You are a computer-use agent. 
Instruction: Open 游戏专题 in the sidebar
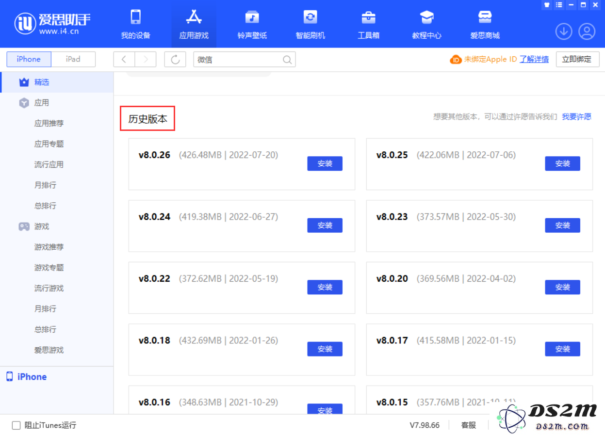coord(49,268)
